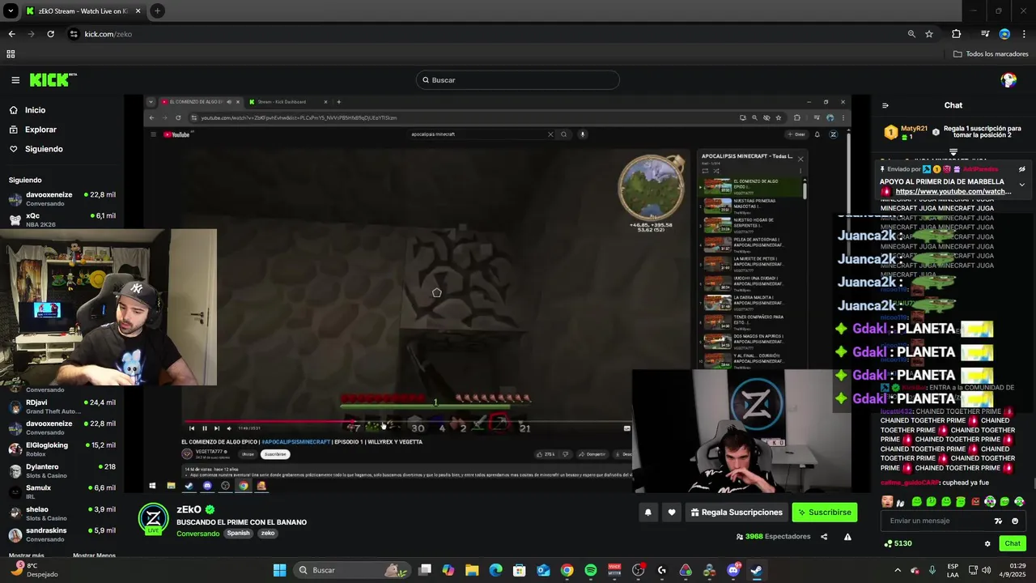This screenshot has width=1036, height=583.
Task: Report stream with the warning icon
Action: (x=847, y=537)
